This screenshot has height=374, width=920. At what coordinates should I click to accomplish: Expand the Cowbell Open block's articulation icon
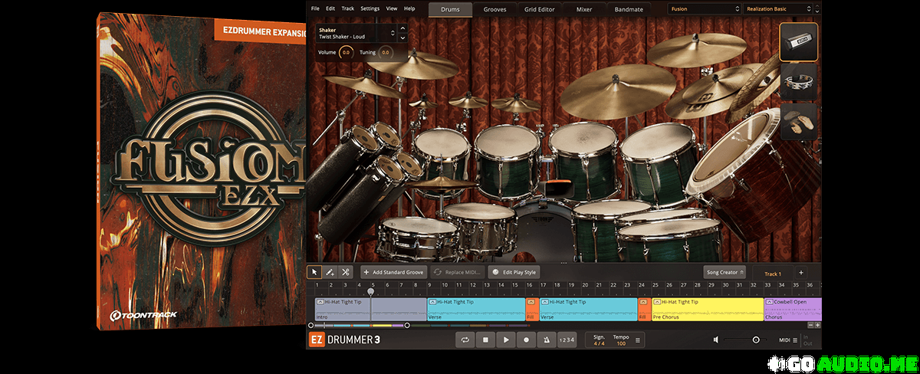[770, 302]
